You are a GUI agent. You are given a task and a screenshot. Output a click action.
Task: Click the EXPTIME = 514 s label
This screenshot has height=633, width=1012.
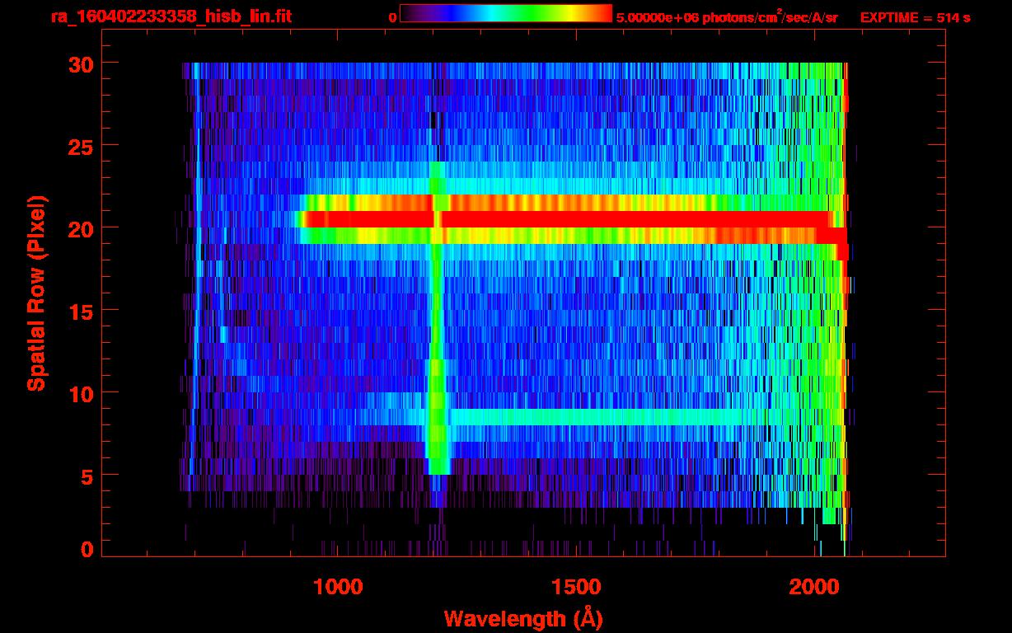(915, 16)
